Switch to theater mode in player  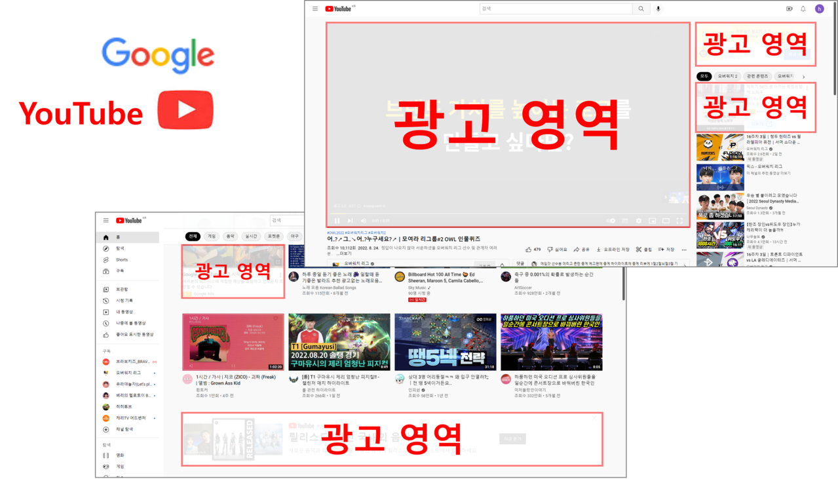666,221
